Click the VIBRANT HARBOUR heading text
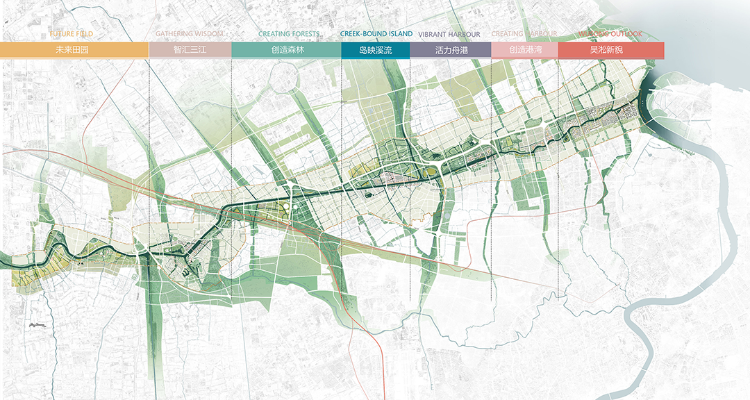The height and width of the screenshot is (400, 750). 449,34
